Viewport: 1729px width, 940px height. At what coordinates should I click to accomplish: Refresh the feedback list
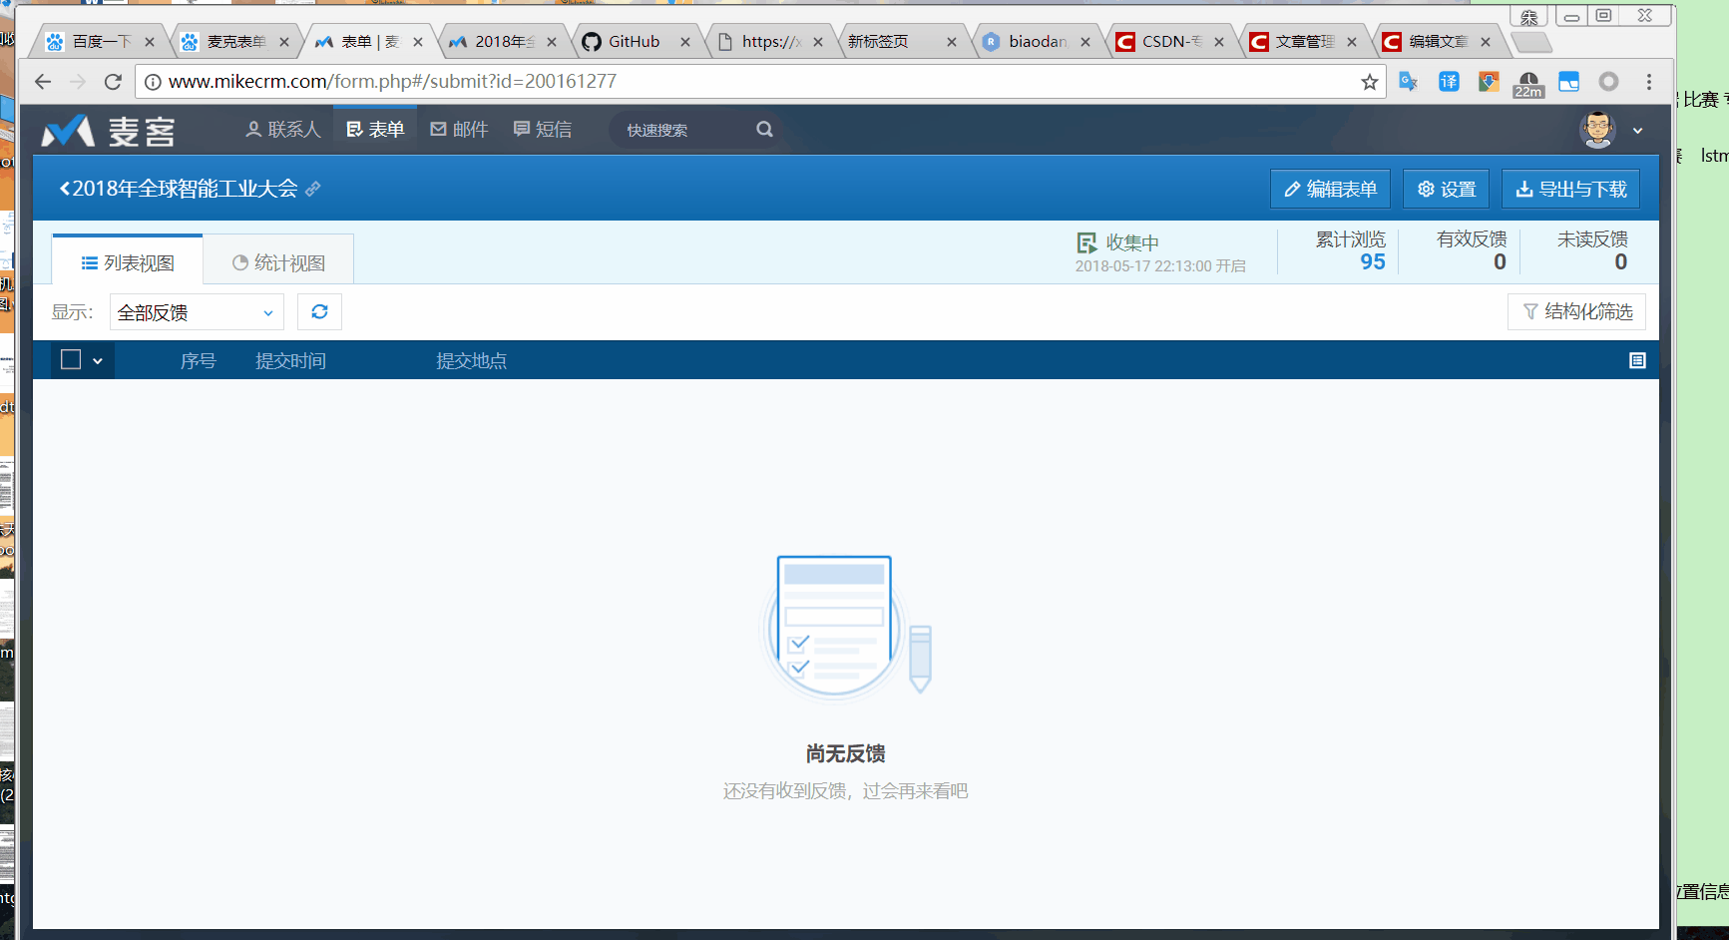(319, 312)
